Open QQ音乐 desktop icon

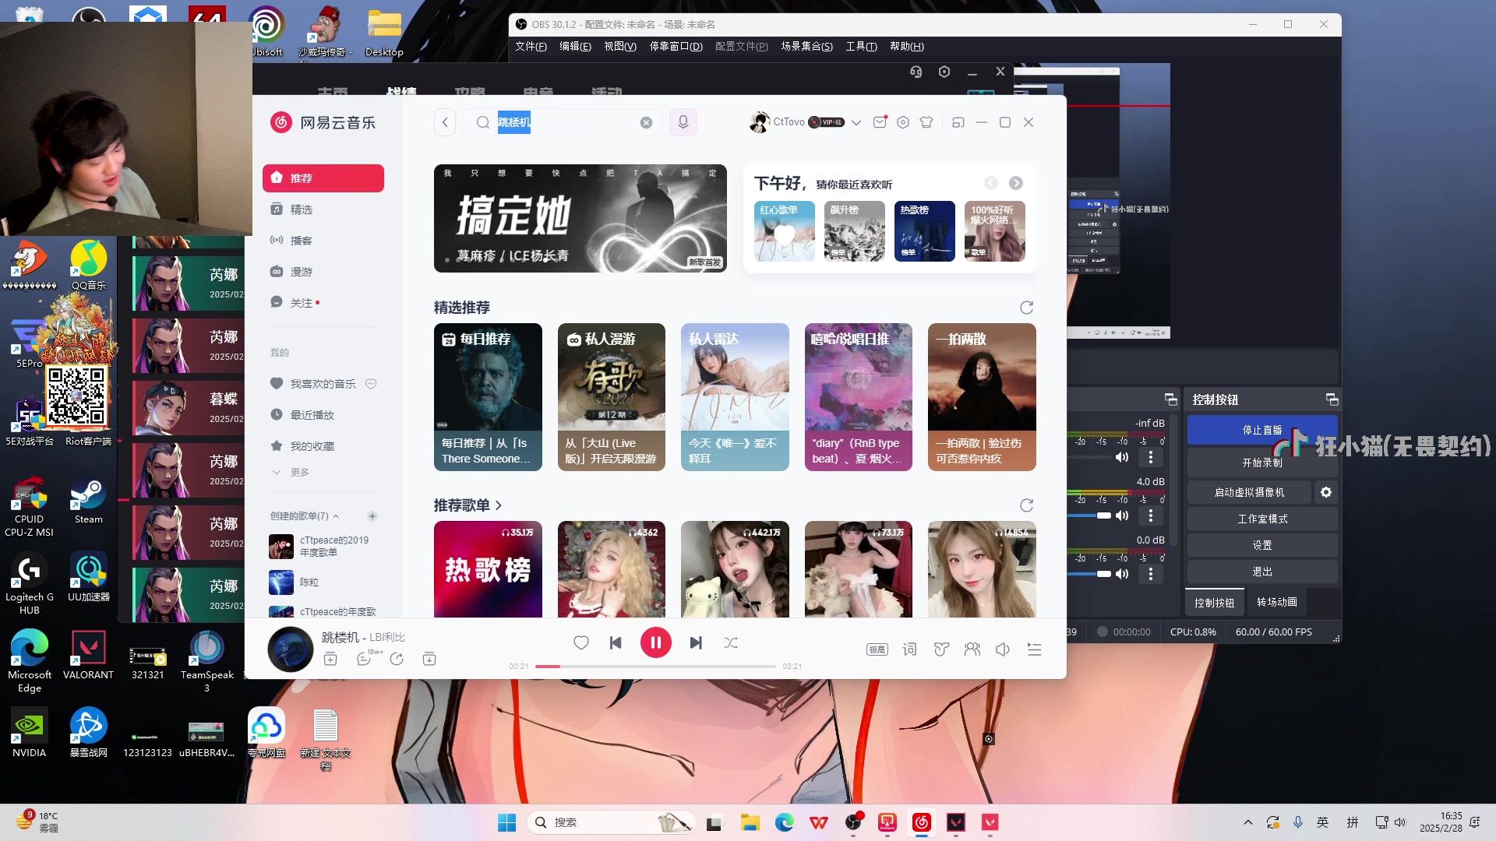(88, 266)
